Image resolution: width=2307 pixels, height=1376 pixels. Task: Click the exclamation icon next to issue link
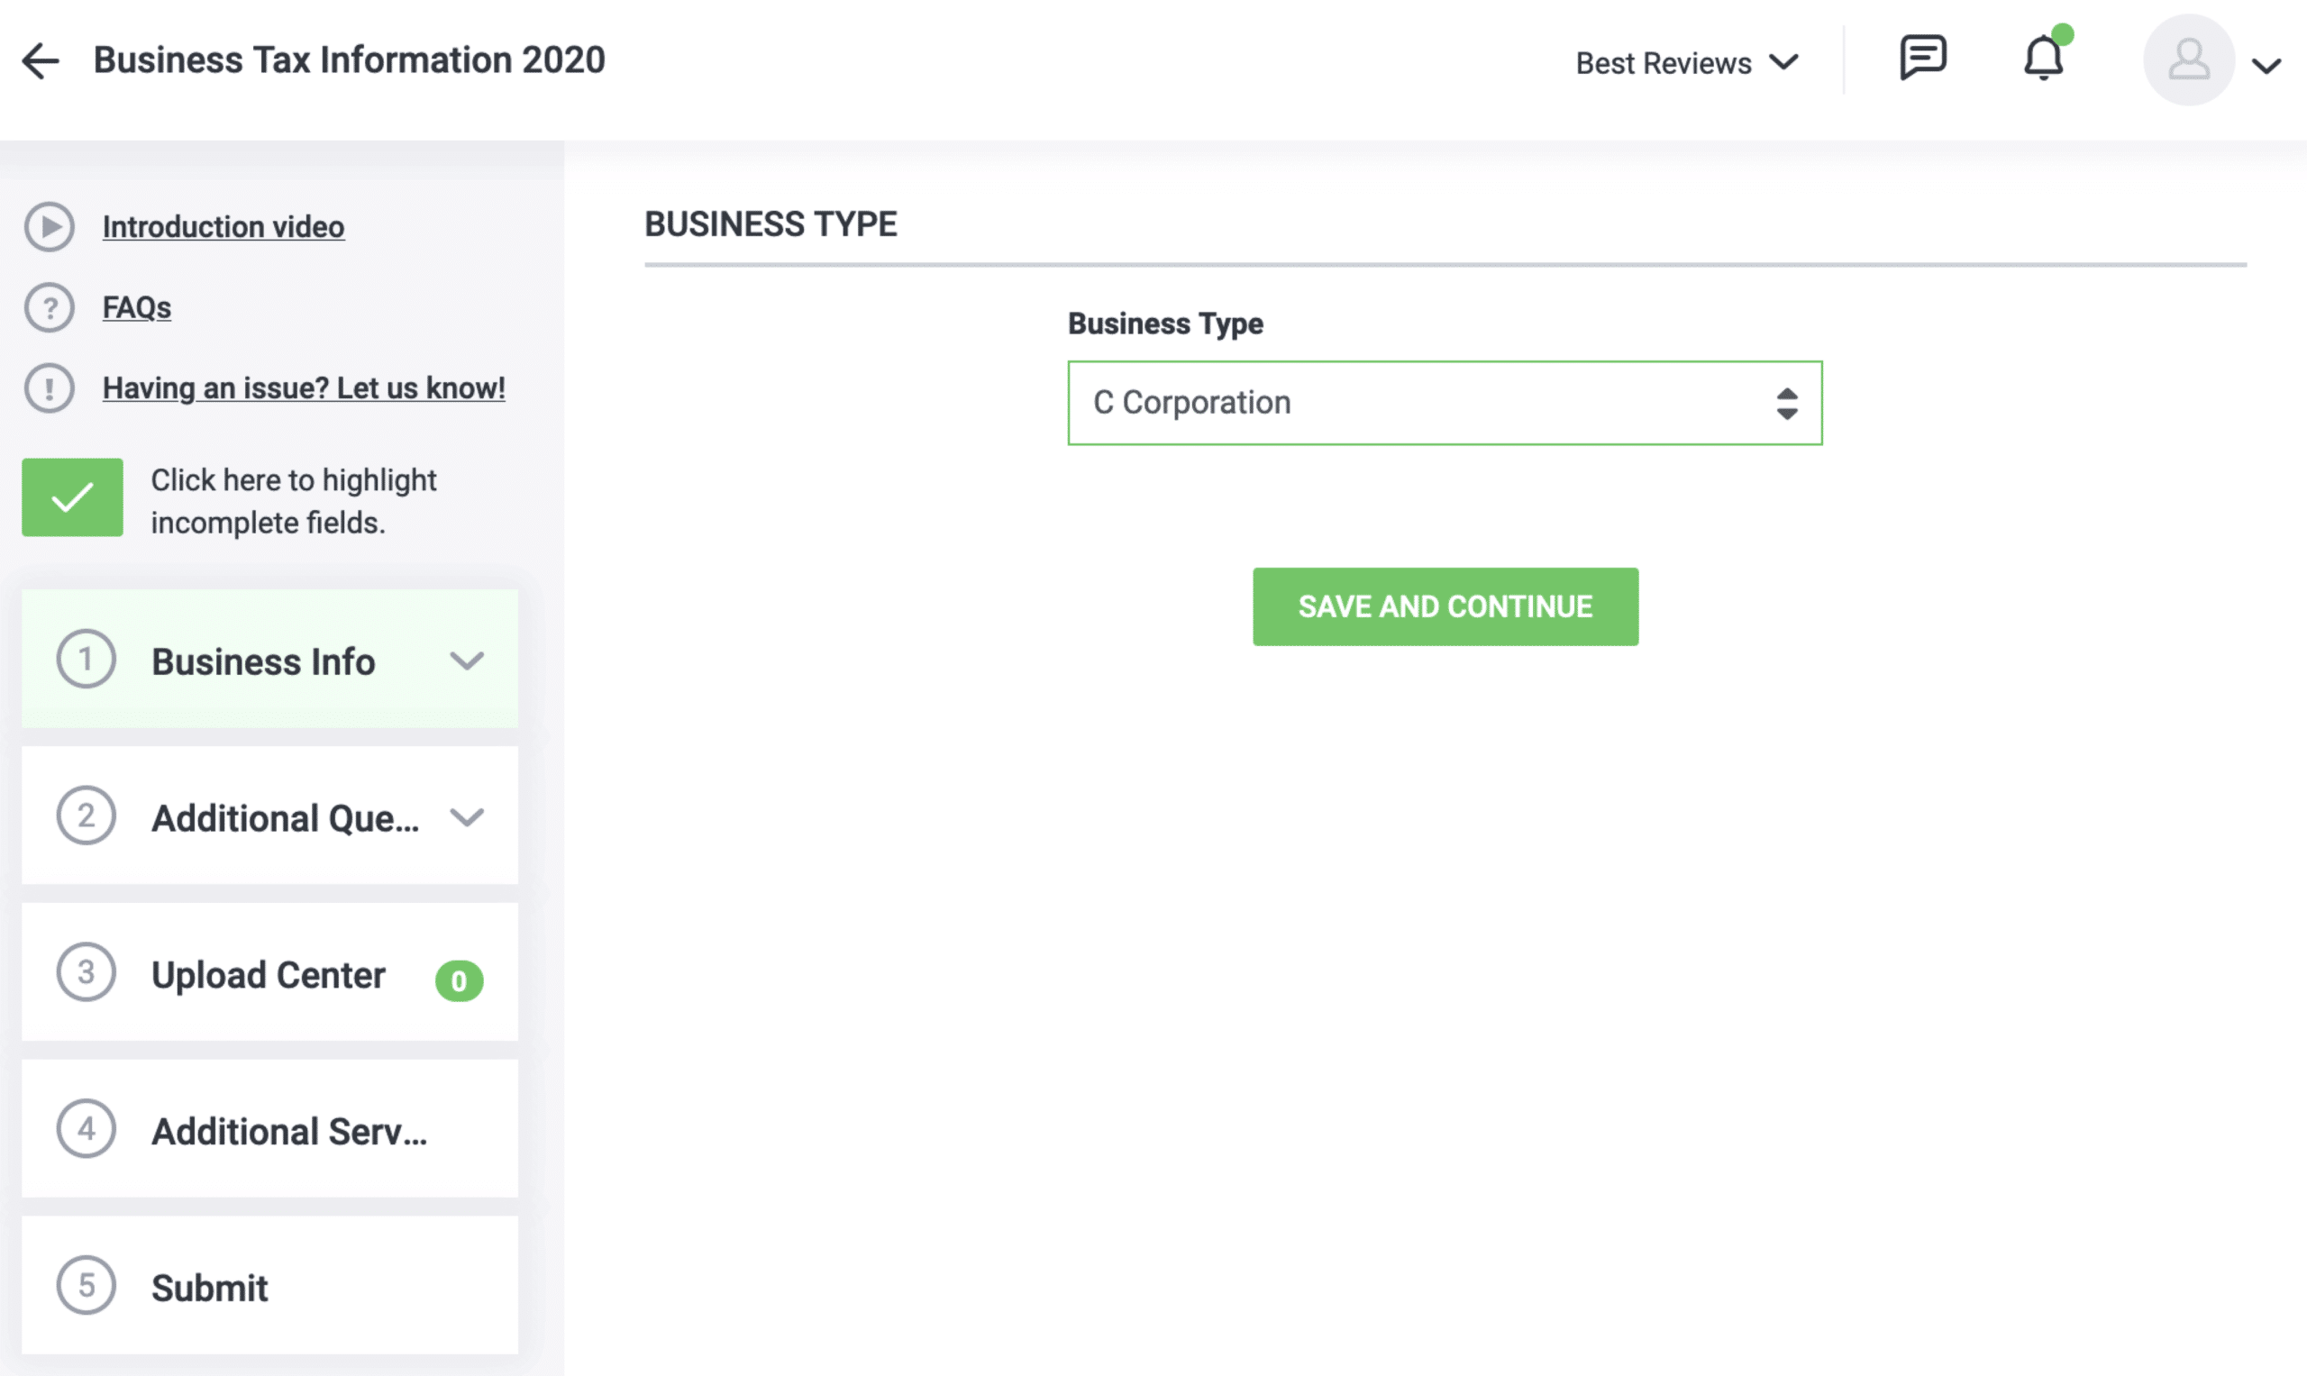point(50,387)
